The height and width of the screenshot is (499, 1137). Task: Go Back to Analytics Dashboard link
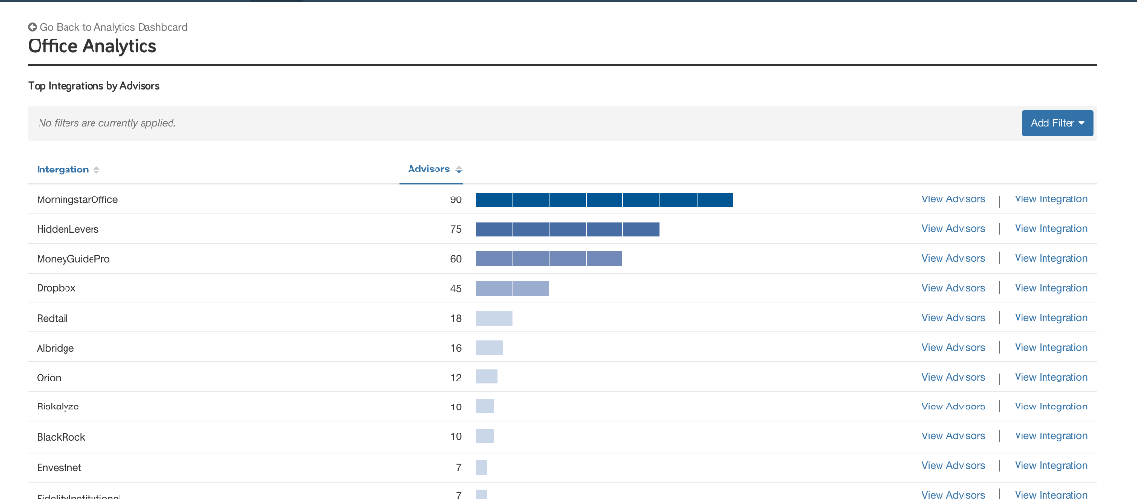pyautogui.click(x=108, y=27)
